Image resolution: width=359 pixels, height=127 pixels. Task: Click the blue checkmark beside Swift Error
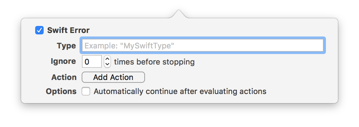[x=39, y=30]
